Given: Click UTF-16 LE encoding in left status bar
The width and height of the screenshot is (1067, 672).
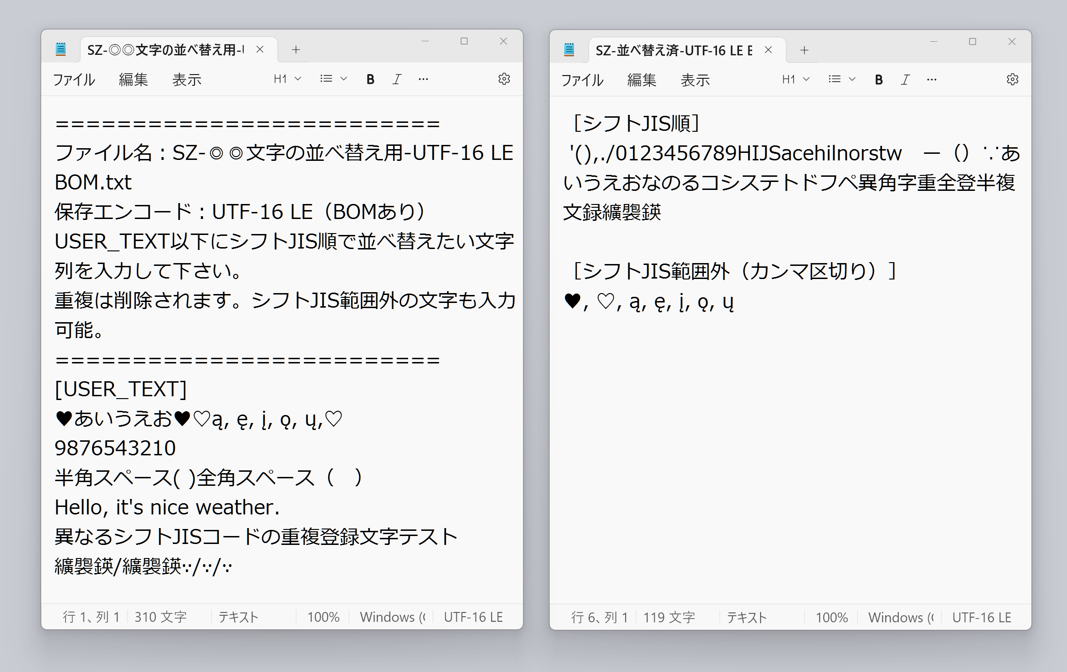Looking at the screenshot, I should click(473, 617).
